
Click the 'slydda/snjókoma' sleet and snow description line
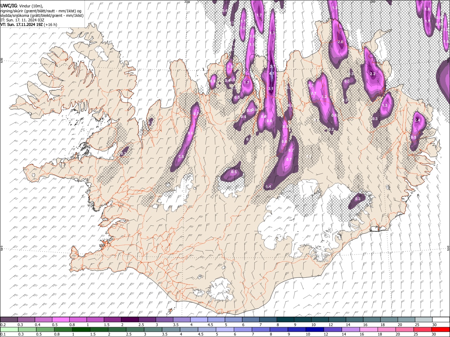[x=42, y=16]
